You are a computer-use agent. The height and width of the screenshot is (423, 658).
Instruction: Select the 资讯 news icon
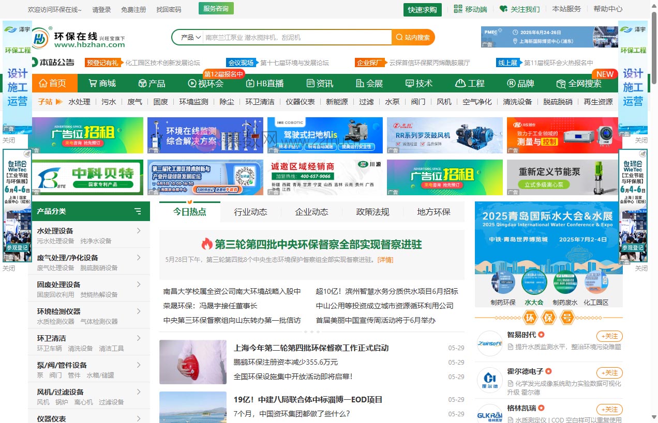point(311,83)
